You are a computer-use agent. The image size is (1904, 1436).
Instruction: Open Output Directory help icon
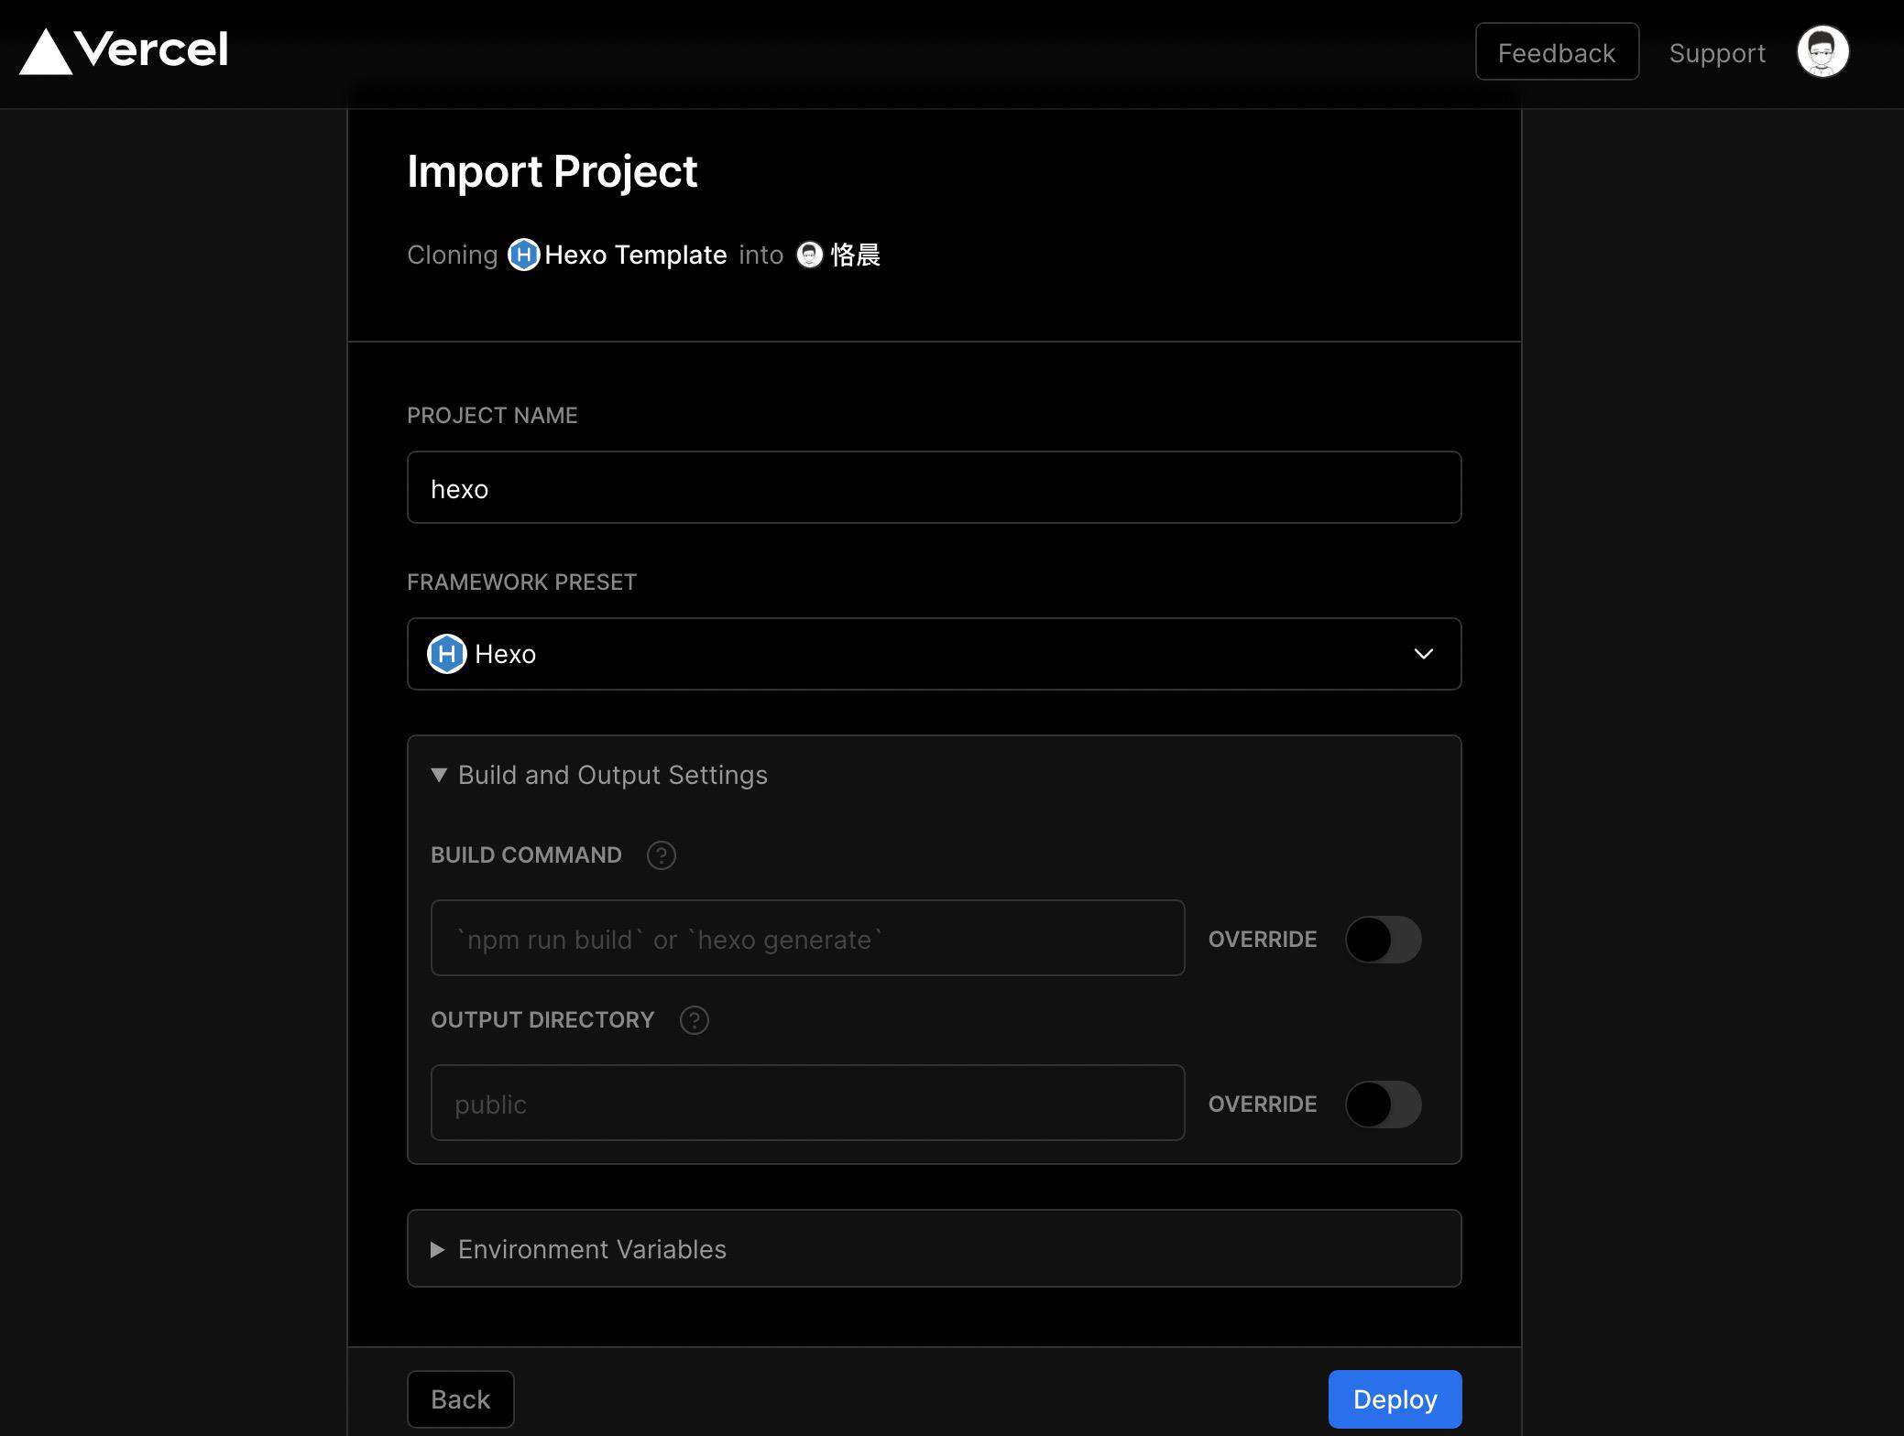pyautogui.click(x=695, y=1020)
